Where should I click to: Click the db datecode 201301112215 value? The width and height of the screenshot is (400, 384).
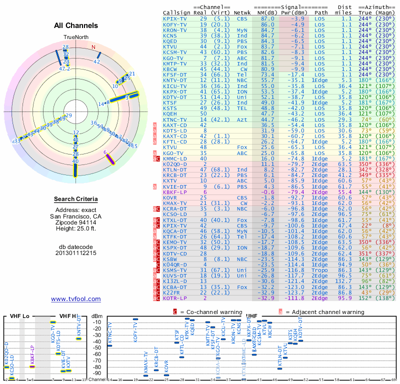[76, 253]
